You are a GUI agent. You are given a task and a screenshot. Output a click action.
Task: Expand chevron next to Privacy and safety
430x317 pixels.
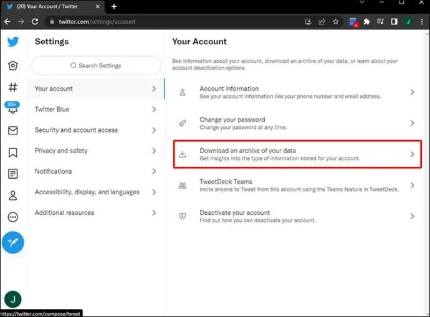[x=154, y=151]
